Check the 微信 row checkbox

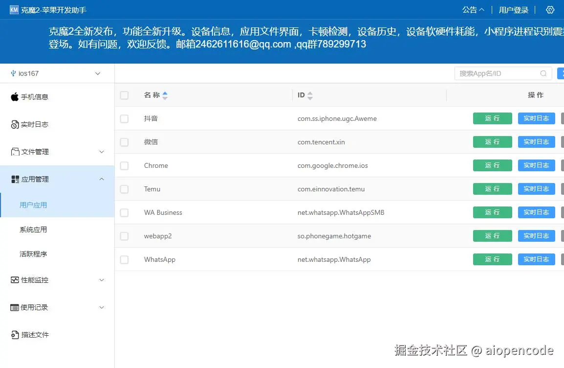click(x=124, y=142)
